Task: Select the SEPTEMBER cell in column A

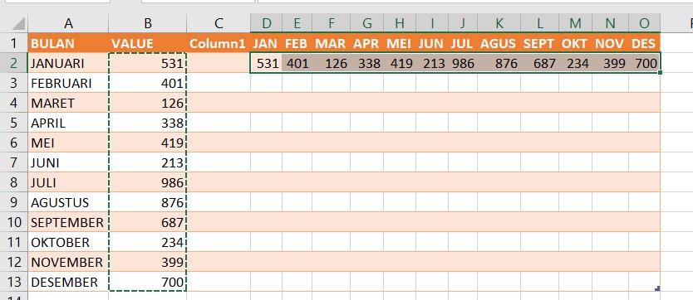Action: tap(68, 222)
